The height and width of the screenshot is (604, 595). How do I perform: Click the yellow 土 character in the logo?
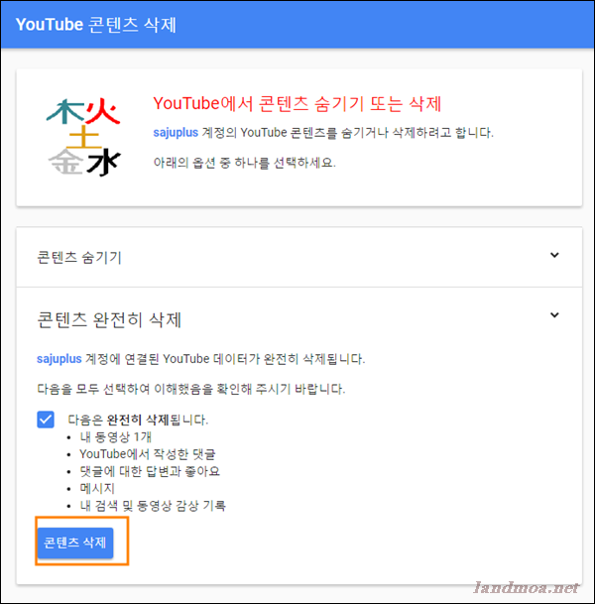click(84, 137)
